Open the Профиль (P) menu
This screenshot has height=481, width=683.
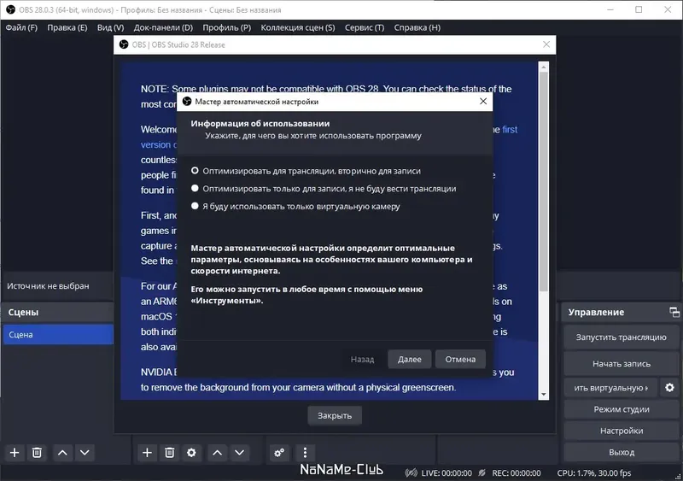[226, 27]
